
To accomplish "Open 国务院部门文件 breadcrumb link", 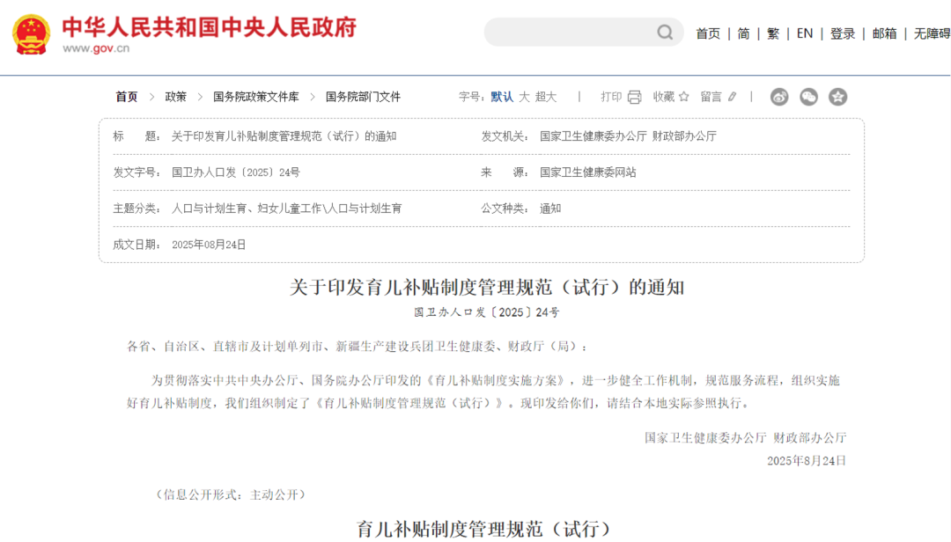I will (x=363, y=97).
